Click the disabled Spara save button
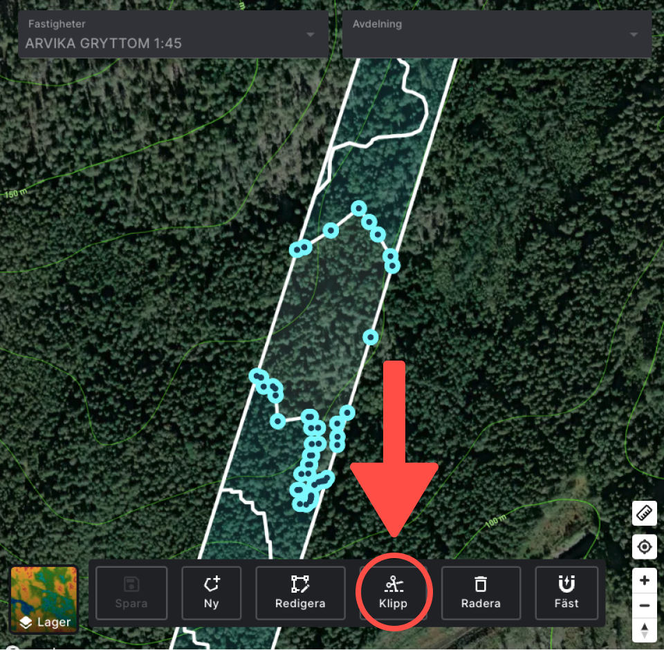664x650 pixels. pos(131,593)
